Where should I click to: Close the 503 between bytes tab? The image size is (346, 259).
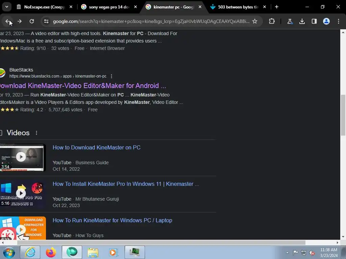265,7
